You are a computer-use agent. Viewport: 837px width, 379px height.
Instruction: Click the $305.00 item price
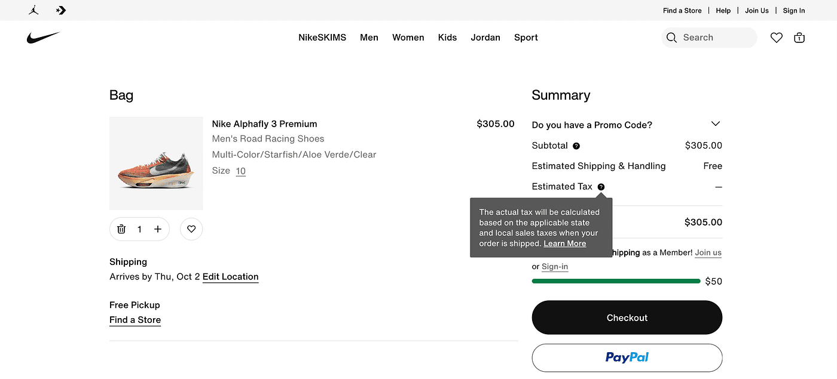(496, 124)
